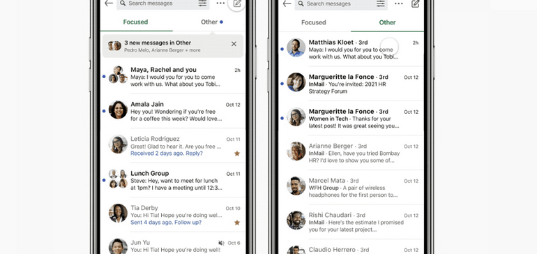The image size is (537, 254).
Task: Click avatar pair in new messages banner
Action: coord(114,45)
